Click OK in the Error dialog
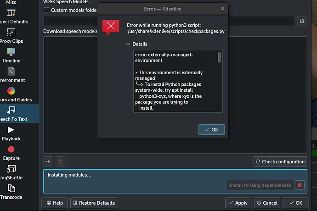This screenshot has width=317, height=211. click(211, 130)
